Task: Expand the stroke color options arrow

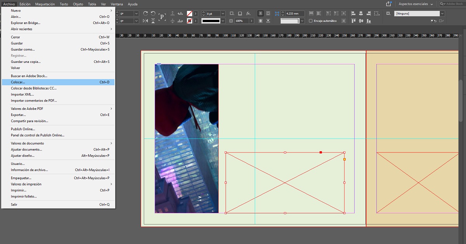Action: 195,21
